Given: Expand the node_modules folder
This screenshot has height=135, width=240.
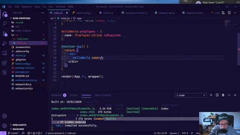Looking at the screenshot, I should pos(23,31).
